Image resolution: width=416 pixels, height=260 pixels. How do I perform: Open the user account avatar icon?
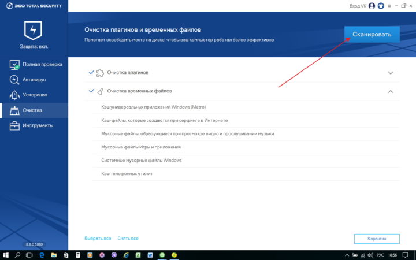(372, 6)
